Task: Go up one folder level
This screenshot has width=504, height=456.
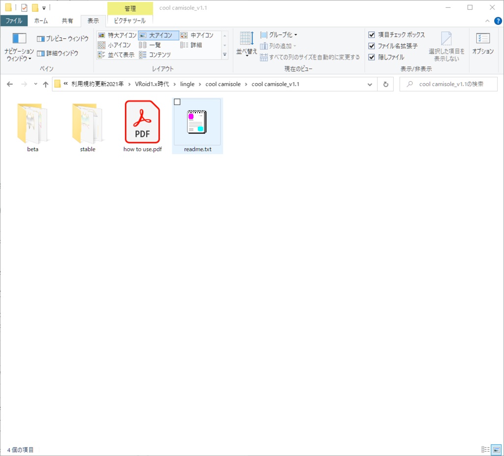Action: [x=46, y=84]
